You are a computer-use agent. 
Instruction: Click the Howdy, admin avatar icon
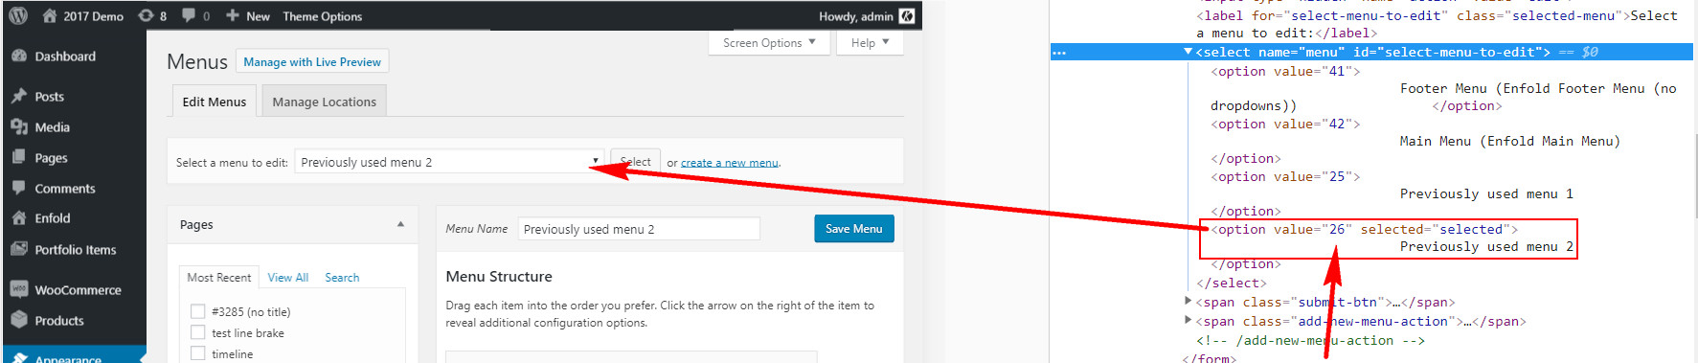click(x=907, y=16)
